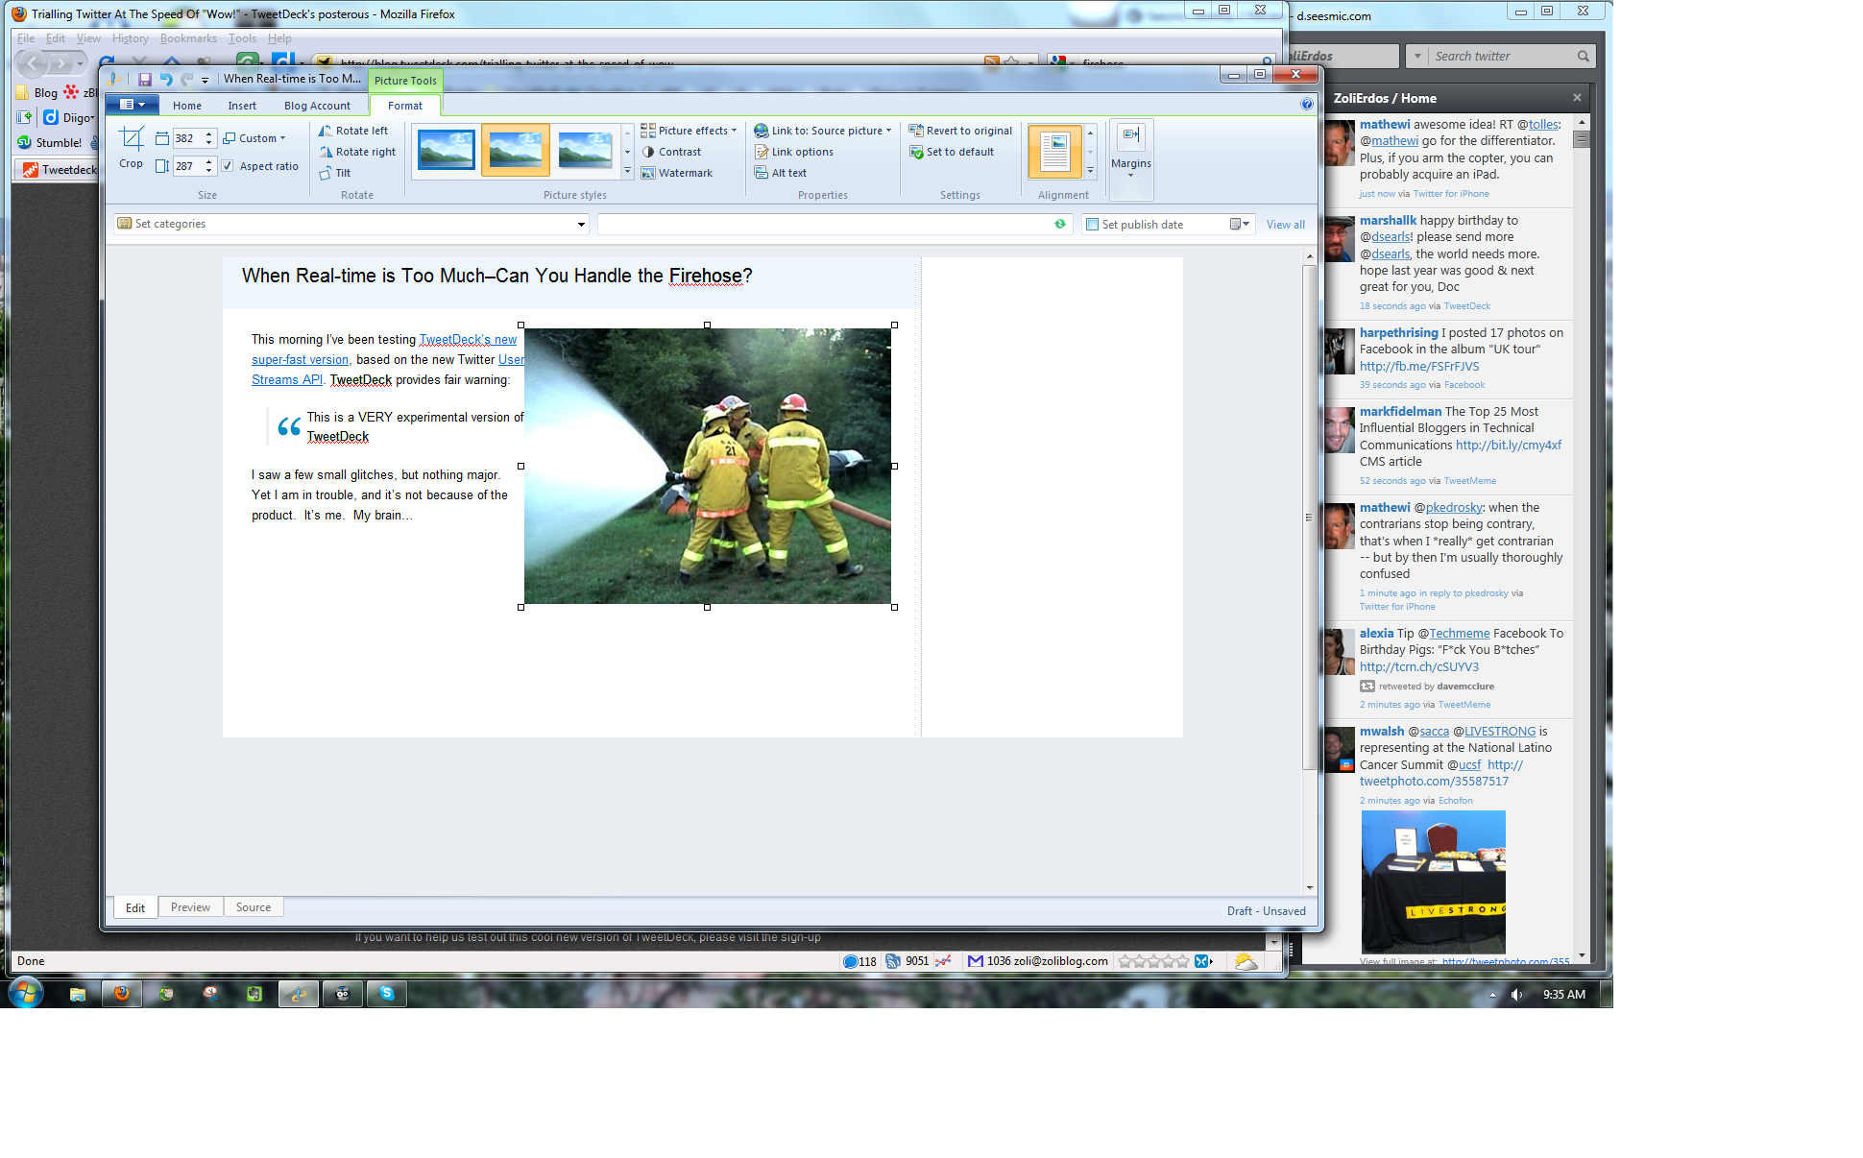Open the Firefox History menu
The width and height of the screenshot is (1863, 1158).
point(130,38)
